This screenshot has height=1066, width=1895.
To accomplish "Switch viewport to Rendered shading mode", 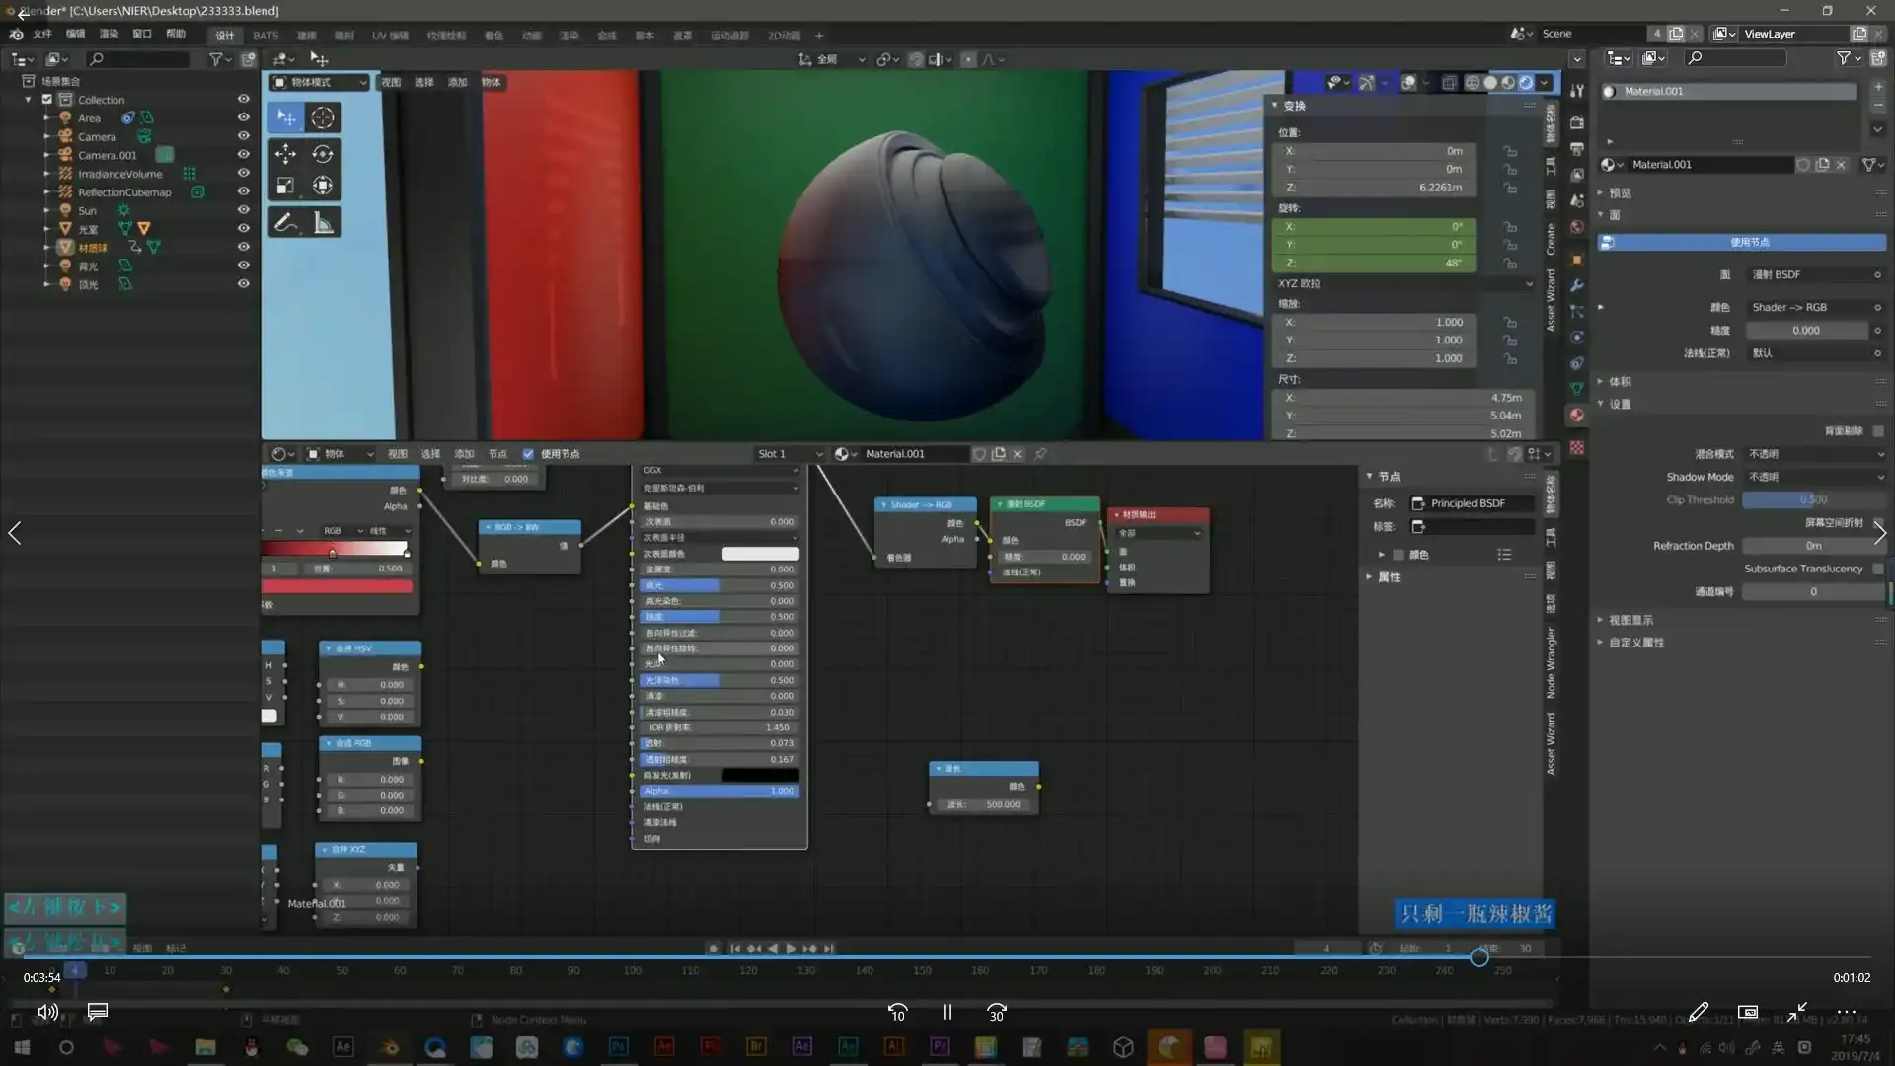I will (x=1527, y=82).
